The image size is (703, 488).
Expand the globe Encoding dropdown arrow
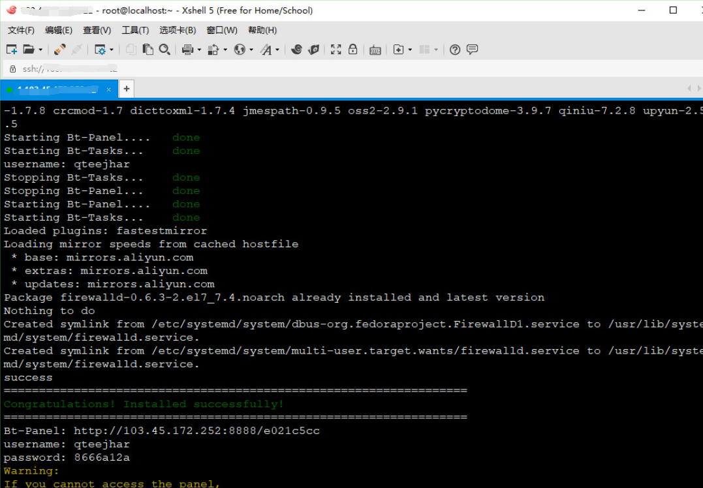click(251, 50)
